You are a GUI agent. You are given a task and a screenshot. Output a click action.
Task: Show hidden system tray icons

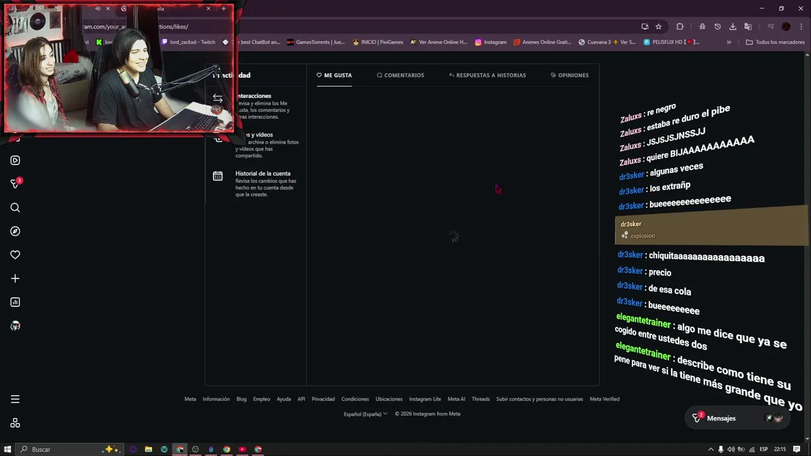[711, 449]
